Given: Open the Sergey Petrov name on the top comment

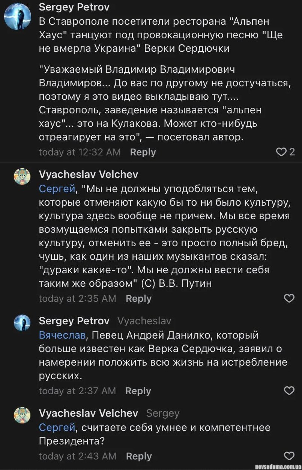Looking at the screenshot, I should coord(74,7).
